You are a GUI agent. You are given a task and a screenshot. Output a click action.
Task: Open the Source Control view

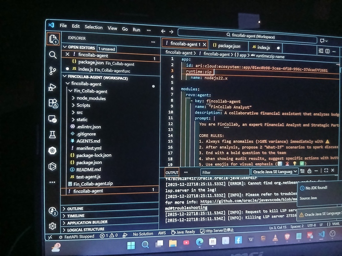52,71
